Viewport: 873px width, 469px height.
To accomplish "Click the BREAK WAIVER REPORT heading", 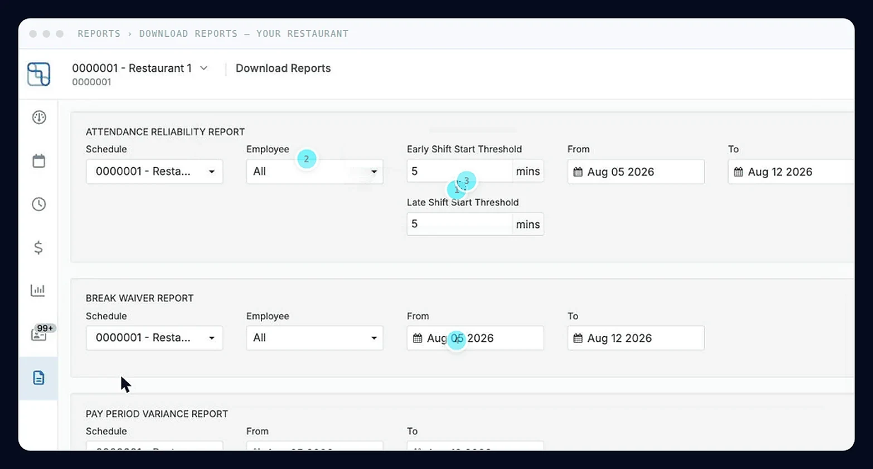I will [x=139, y=298].
